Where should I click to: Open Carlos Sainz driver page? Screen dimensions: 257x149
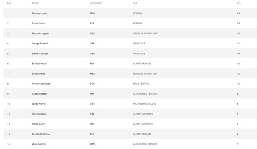click(38, 24)
